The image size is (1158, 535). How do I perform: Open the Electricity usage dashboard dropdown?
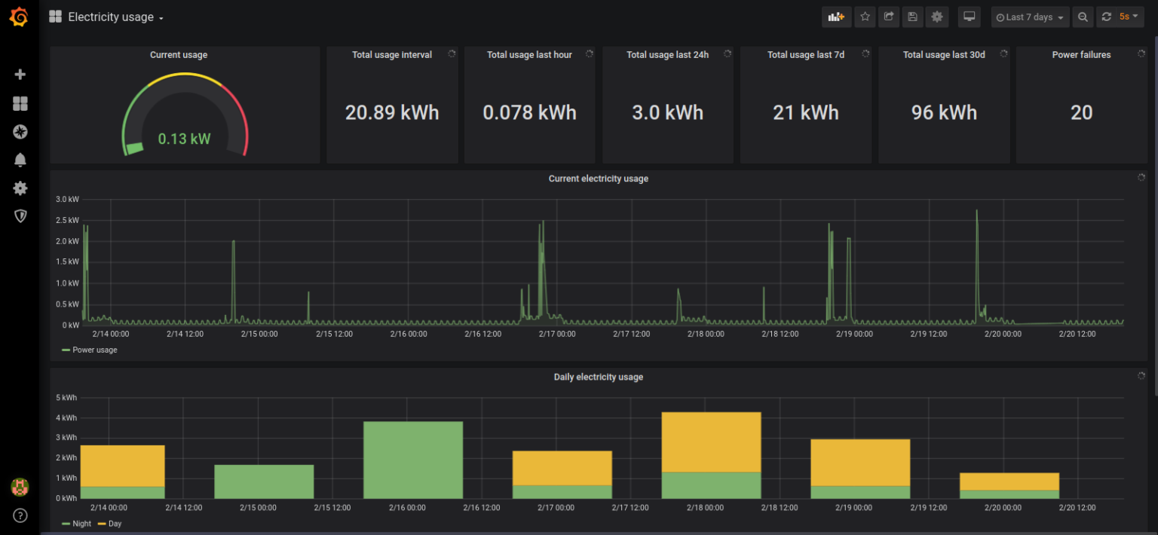point(115,17)
